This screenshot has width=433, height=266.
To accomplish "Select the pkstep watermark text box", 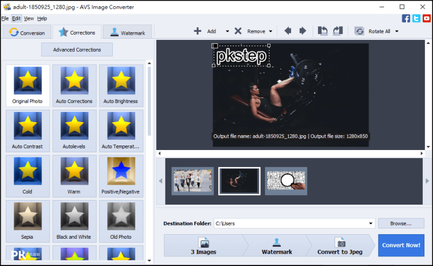I will pos(242,56).
